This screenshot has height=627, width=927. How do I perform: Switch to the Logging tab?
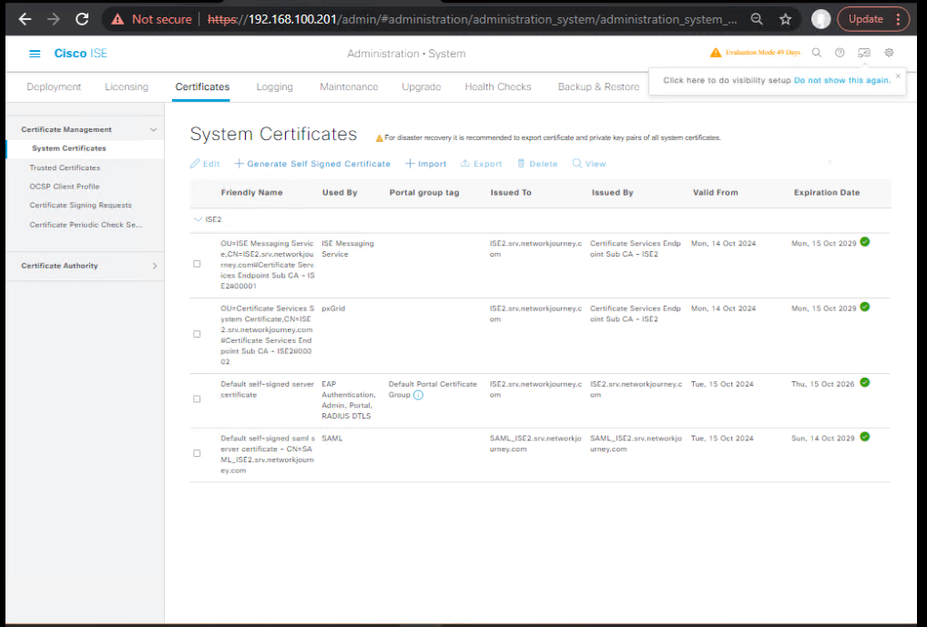[x=274, y=86]
